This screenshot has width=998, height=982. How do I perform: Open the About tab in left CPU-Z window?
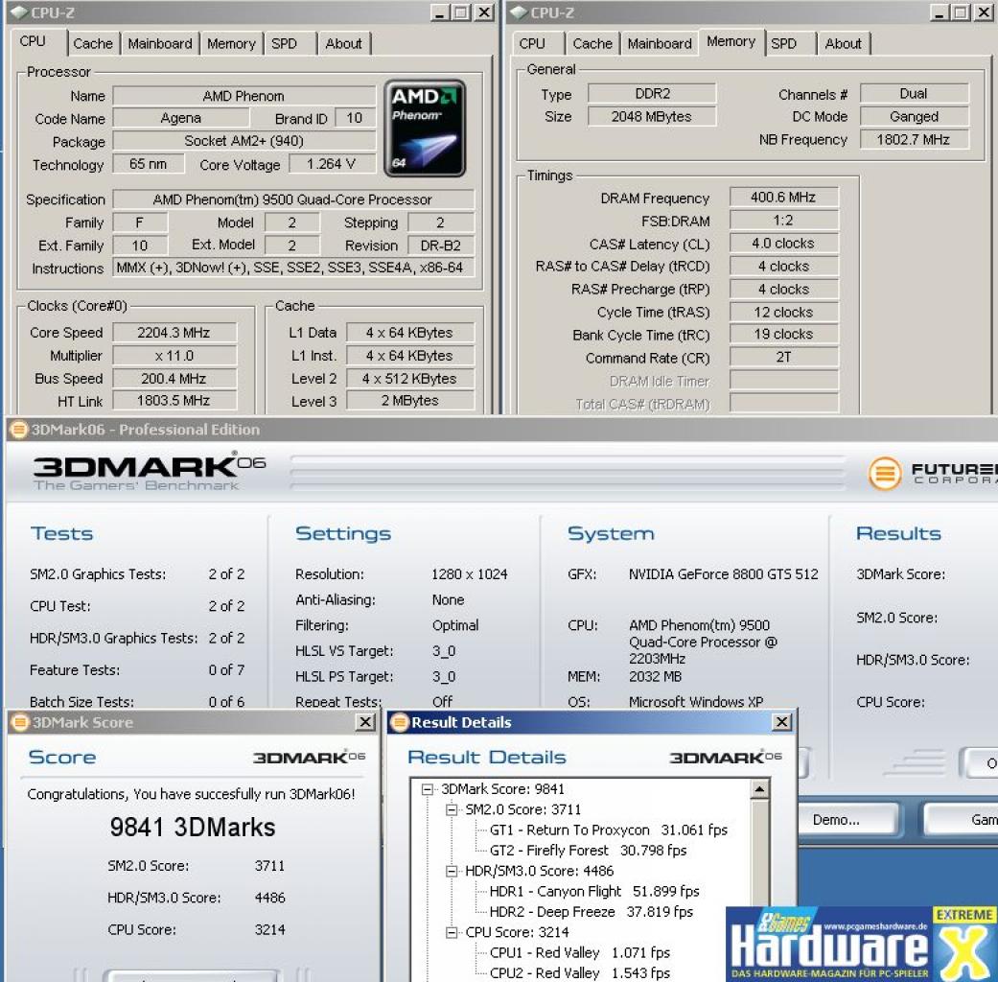(344, 44)
